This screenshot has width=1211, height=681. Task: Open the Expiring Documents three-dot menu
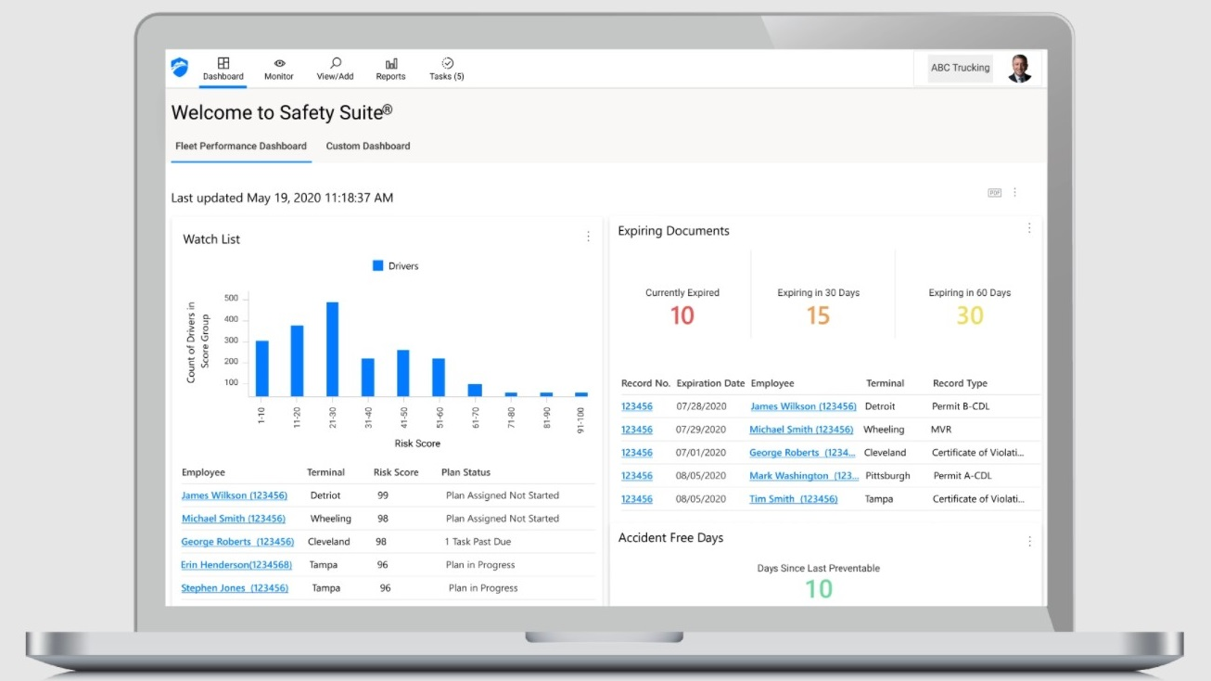click(x=1029, y=226)
